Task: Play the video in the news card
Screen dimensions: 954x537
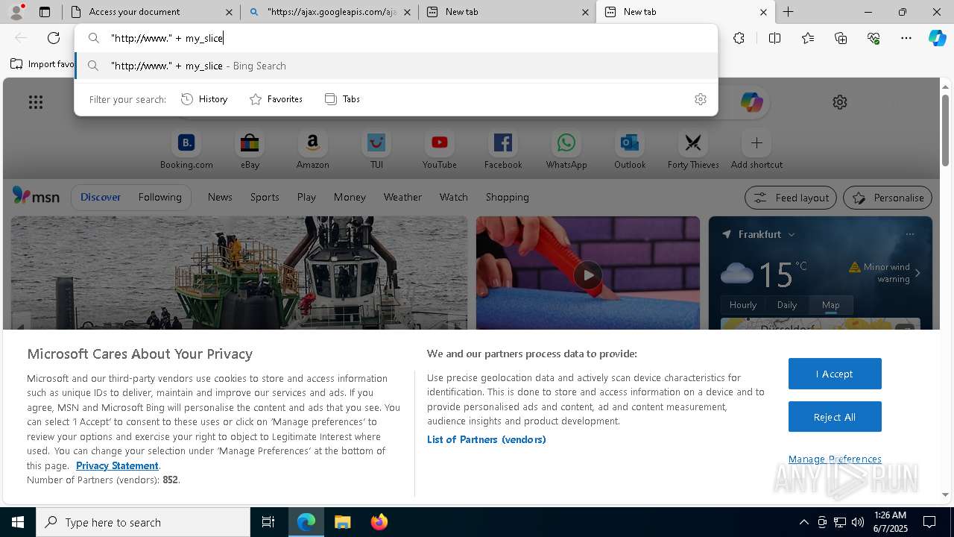Action: [588, 274]
